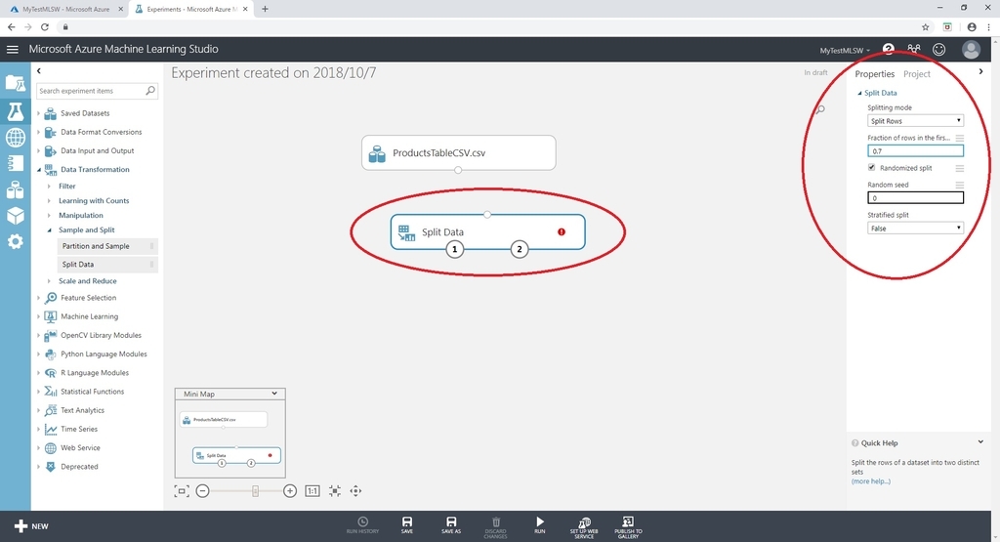Viewport: 1000px width, 542px height.
Task: Open the Experiments flask sidebar icon
Action: point(16,111)
